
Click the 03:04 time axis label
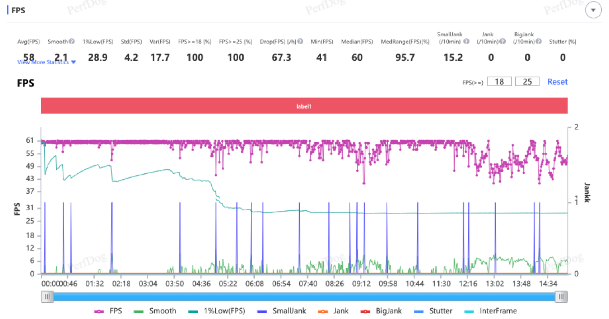[x=148, y=284]
